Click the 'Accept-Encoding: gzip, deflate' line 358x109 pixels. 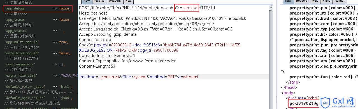click(x=108, y=34)
